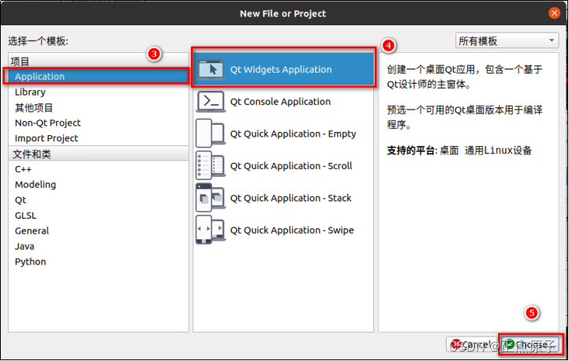Select the Qt Widgets Application template icon
This screenshot has width=569, height=361.
point(211,69)
